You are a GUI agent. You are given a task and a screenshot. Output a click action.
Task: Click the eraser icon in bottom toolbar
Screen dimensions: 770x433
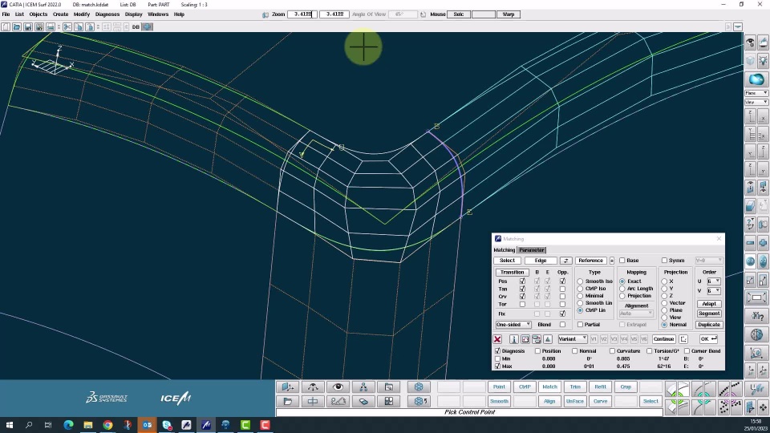(363, 401)
